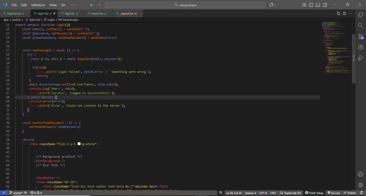Start the Go Live server

pyautogui.click(x=334, y=193)
